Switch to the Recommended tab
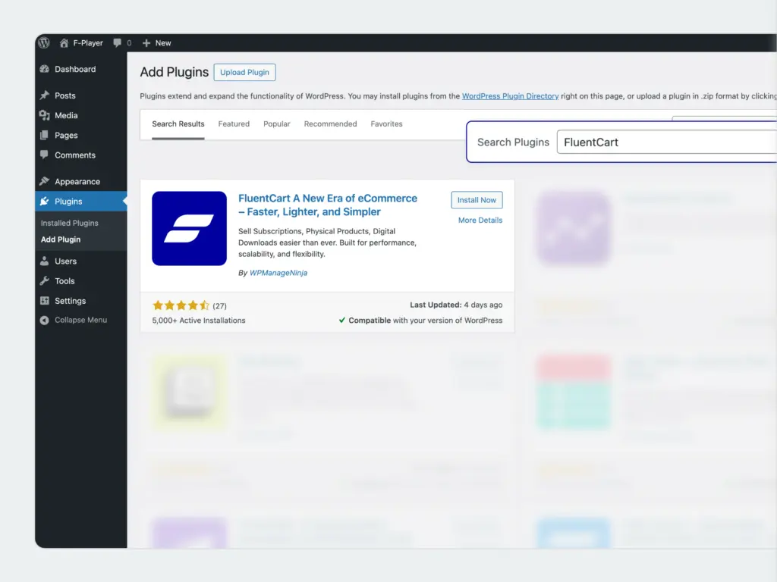Image resolution: width=777 pixels, height=582 pixels. coord(330,124)
